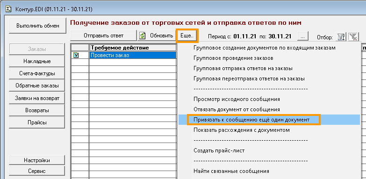Select the Провести заказ table cell

[x=133, y=55]
